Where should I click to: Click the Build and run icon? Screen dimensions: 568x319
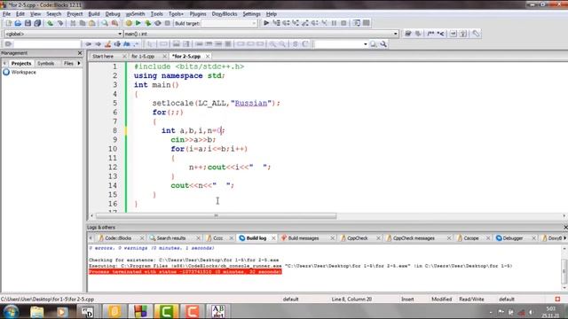(148, 23)
